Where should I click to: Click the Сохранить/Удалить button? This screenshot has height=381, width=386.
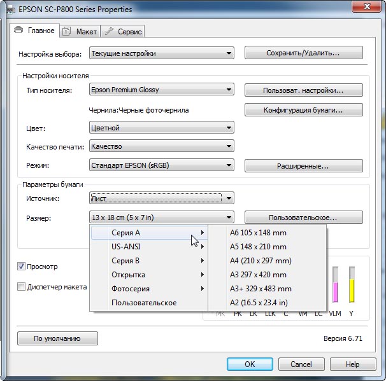(304, 53)
